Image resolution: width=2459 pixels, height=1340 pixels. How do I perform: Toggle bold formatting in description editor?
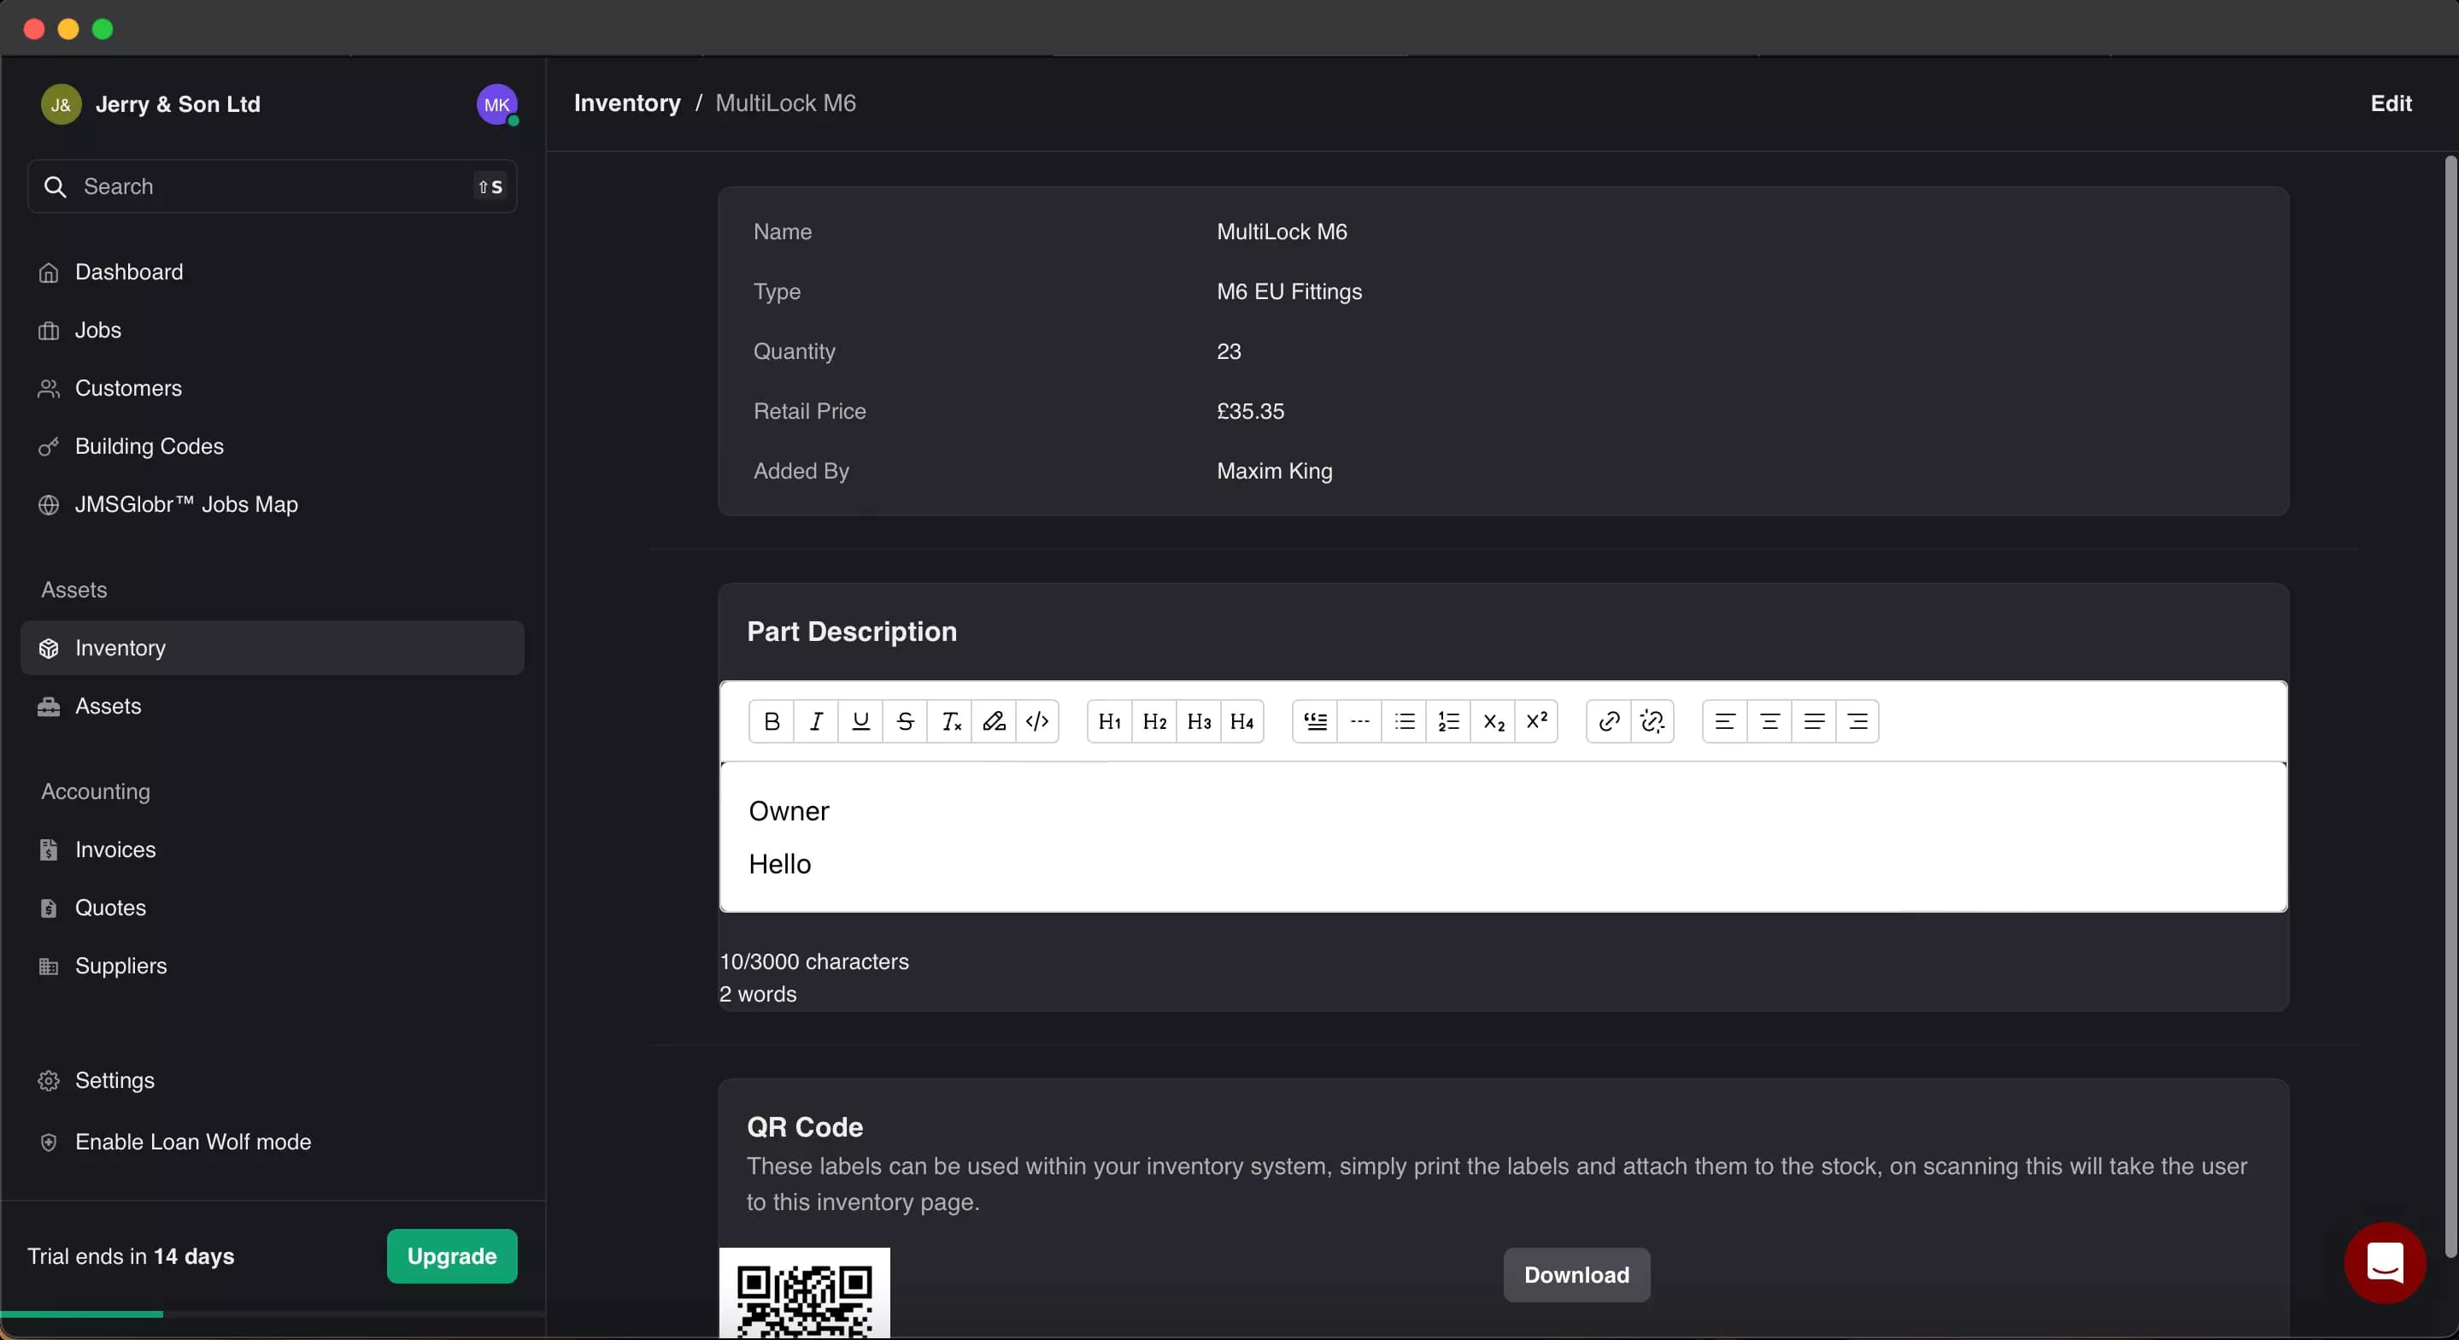pos(772,721)
